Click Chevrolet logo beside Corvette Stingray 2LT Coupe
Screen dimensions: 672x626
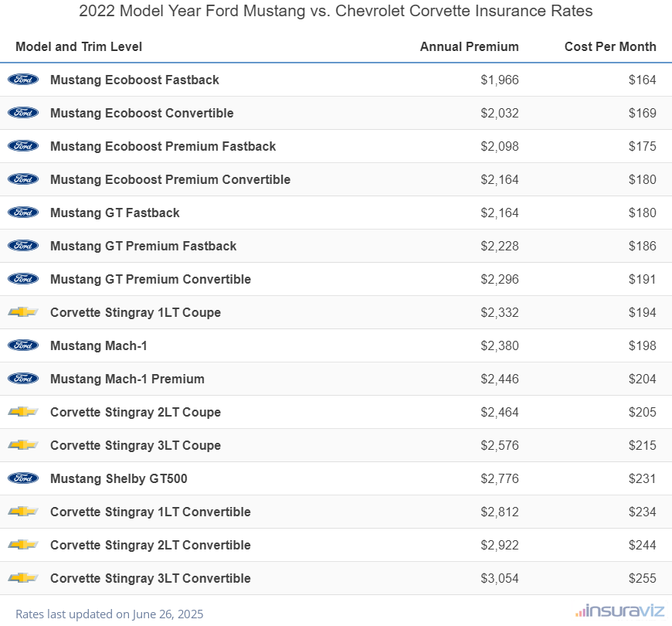[x=23, y=412]
